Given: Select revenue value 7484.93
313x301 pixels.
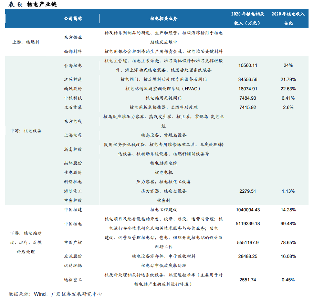Looking at the screenshot, I should point(248,98).
